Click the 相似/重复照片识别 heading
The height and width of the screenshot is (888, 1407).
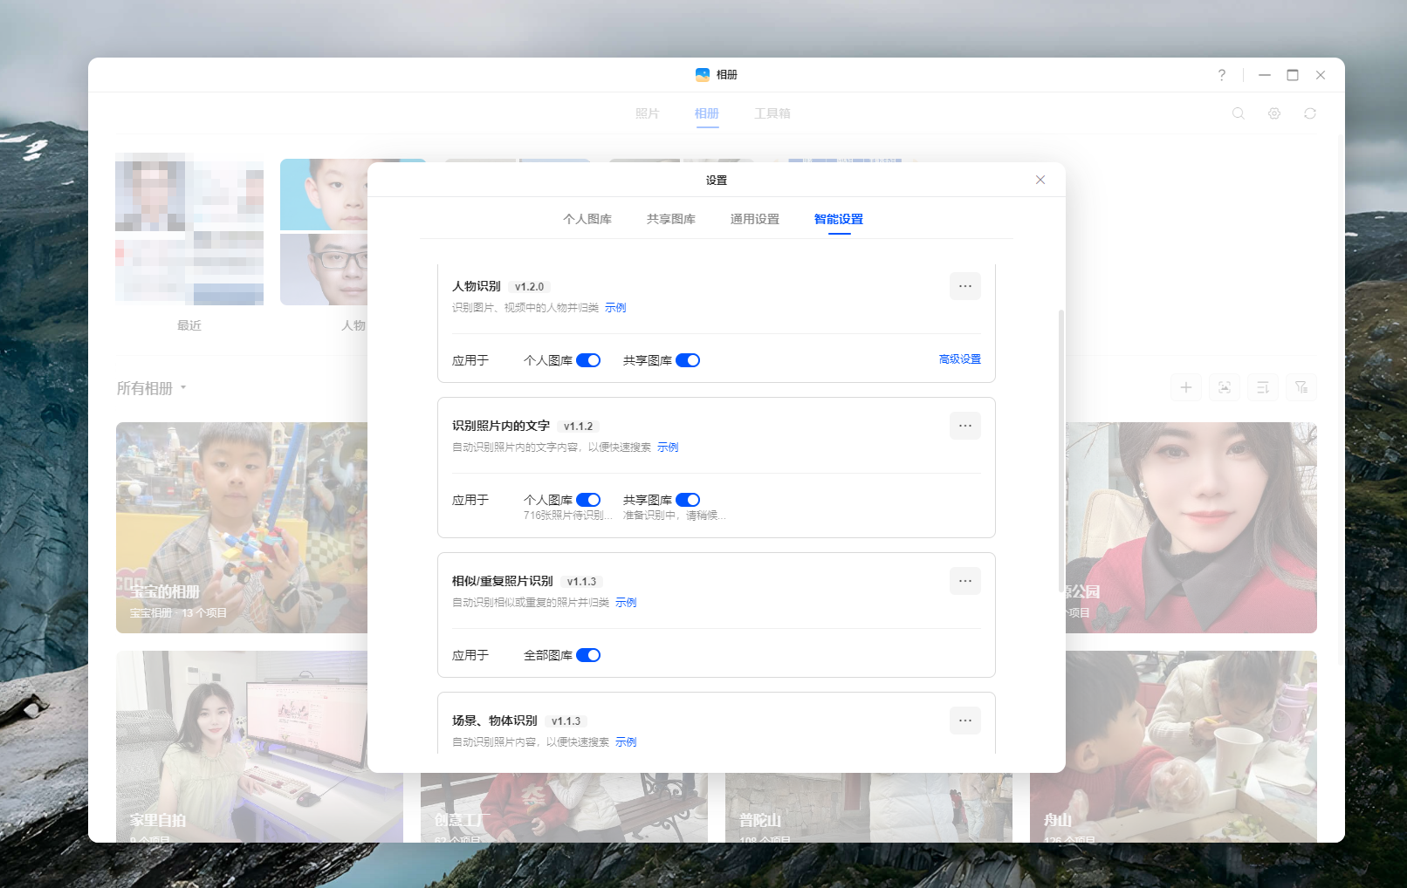[503, 581]
